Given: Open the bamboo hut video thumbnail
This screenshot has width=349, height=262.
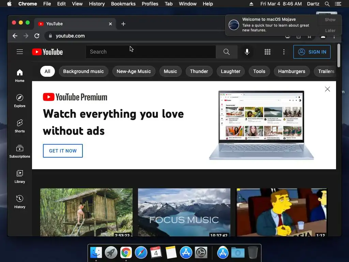Looking at the screenshot, I should click(86, 212).
